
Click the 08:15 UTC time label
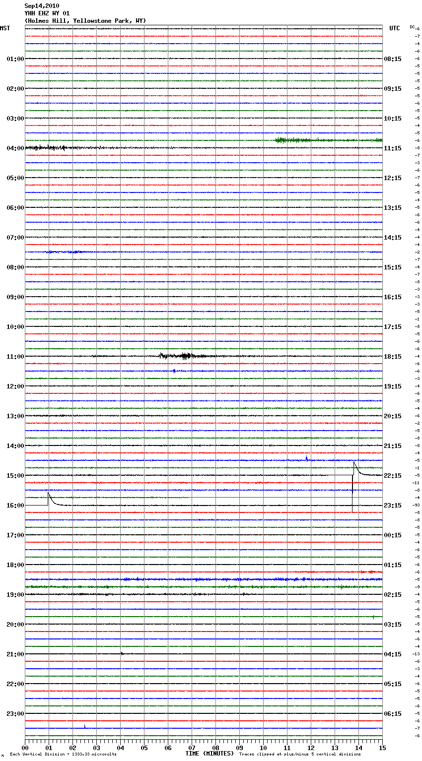pyautogui.click(x=393, y=59)
